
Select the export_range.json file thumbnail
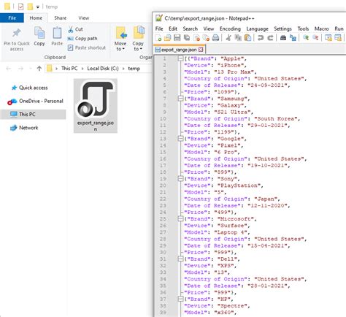click(x=96, y=106)
